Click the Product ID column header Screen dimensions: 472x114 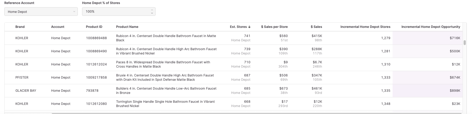(94, 27)
